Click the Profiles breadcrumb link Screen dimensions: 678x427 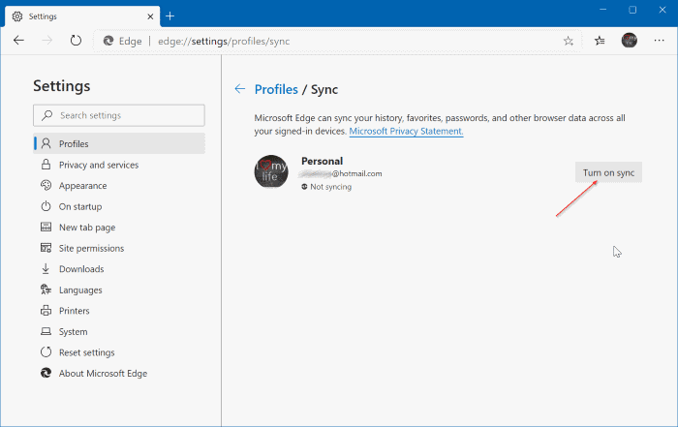276,90
